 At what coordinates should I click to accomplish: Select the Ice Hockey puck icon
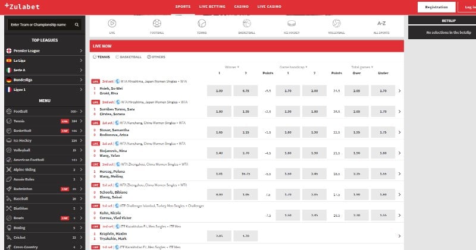pos(292,23)
